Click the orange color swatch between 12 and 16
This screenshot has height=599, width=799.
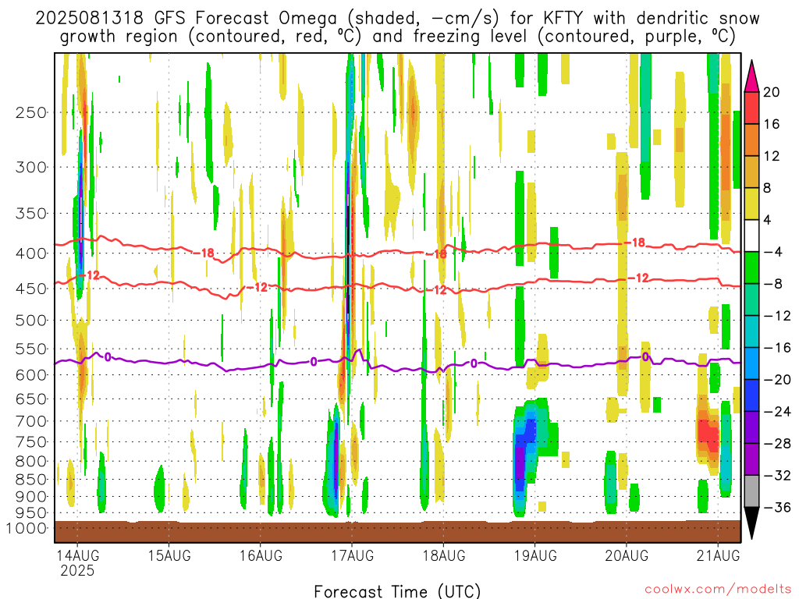click(751, 140)
